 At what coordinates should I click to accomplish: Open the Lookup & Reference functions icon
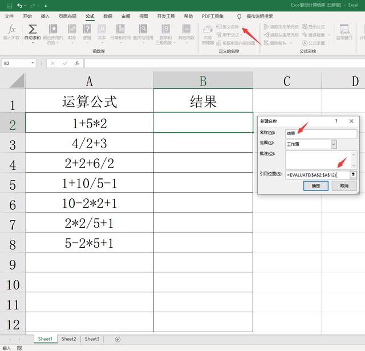(143, 29)
